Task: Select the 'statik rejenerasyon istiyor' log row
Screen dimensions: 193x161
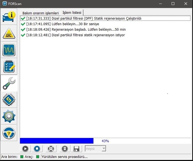Action: pos(105,35)
